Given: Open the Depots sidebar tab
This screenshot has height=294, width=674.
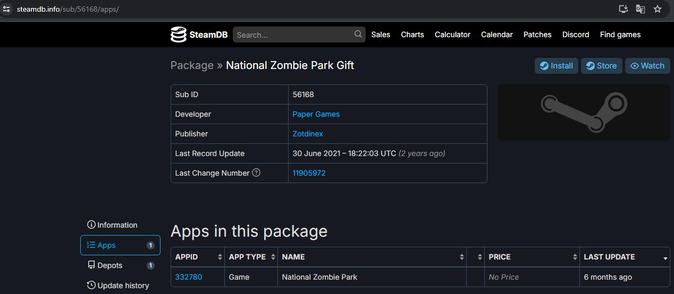Looking at the screenshot, I should coord(109,265).
